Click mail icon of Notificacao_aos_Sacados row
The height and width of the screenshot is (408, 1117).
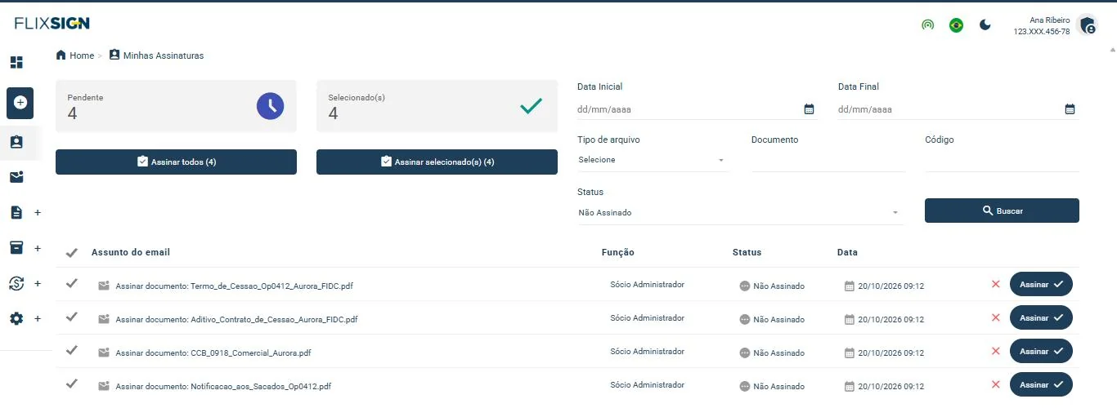coord(104,386)
